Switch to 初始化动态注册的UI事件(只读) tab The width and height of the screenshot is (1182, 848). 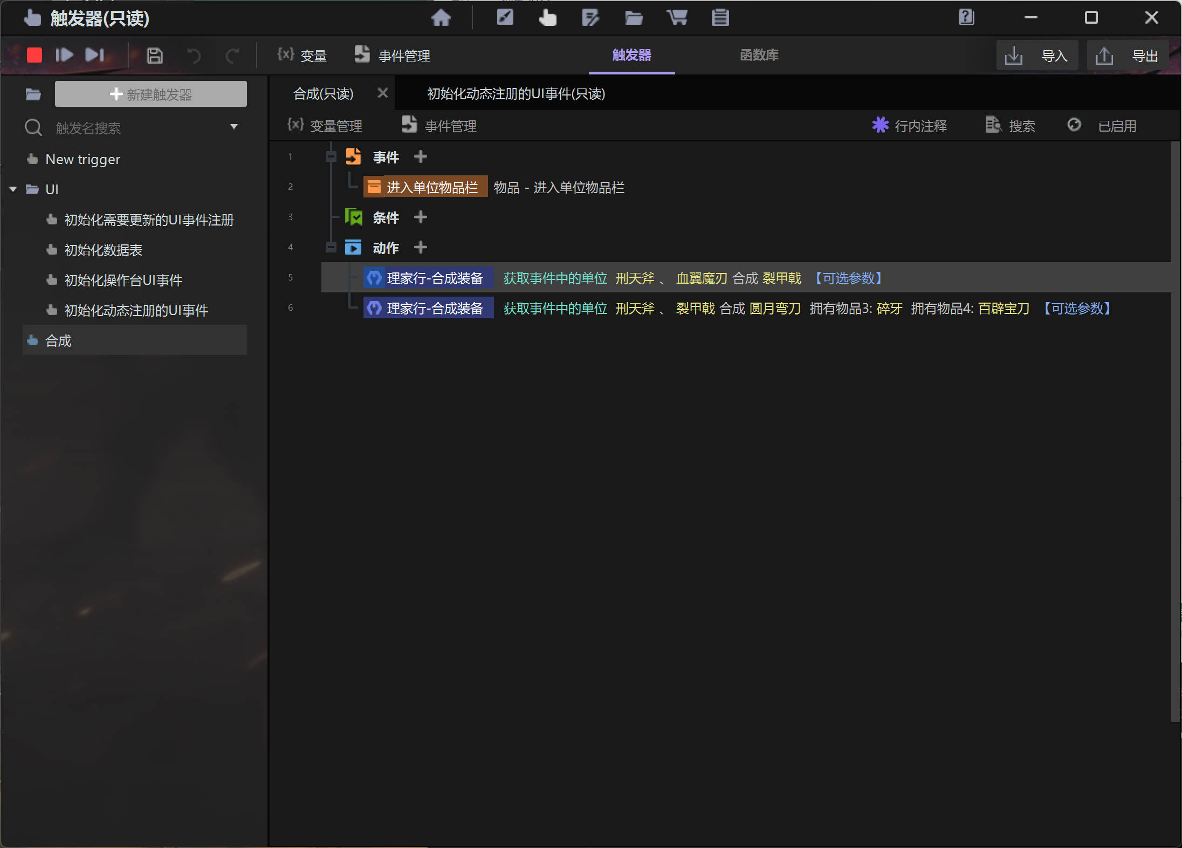[516, 93]
